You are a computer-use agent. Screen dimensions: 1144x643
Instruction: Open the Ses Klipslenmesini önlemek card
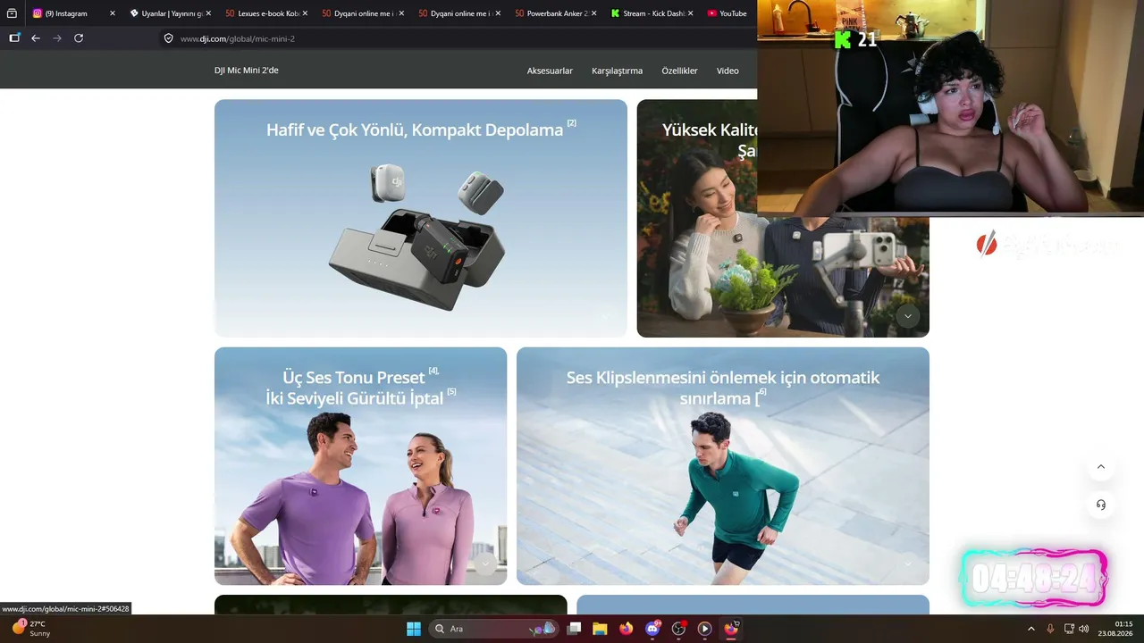pos(723,466)
